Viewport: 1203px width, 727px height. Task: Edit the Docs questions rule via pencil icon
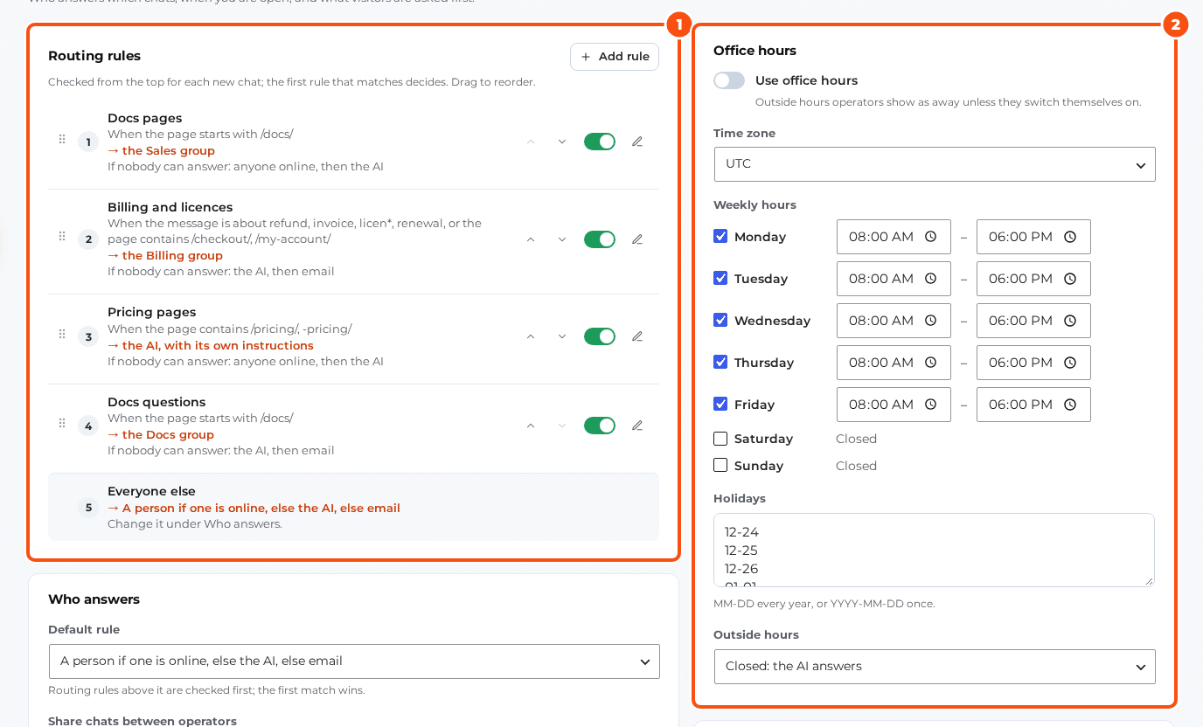click(637, 426)
